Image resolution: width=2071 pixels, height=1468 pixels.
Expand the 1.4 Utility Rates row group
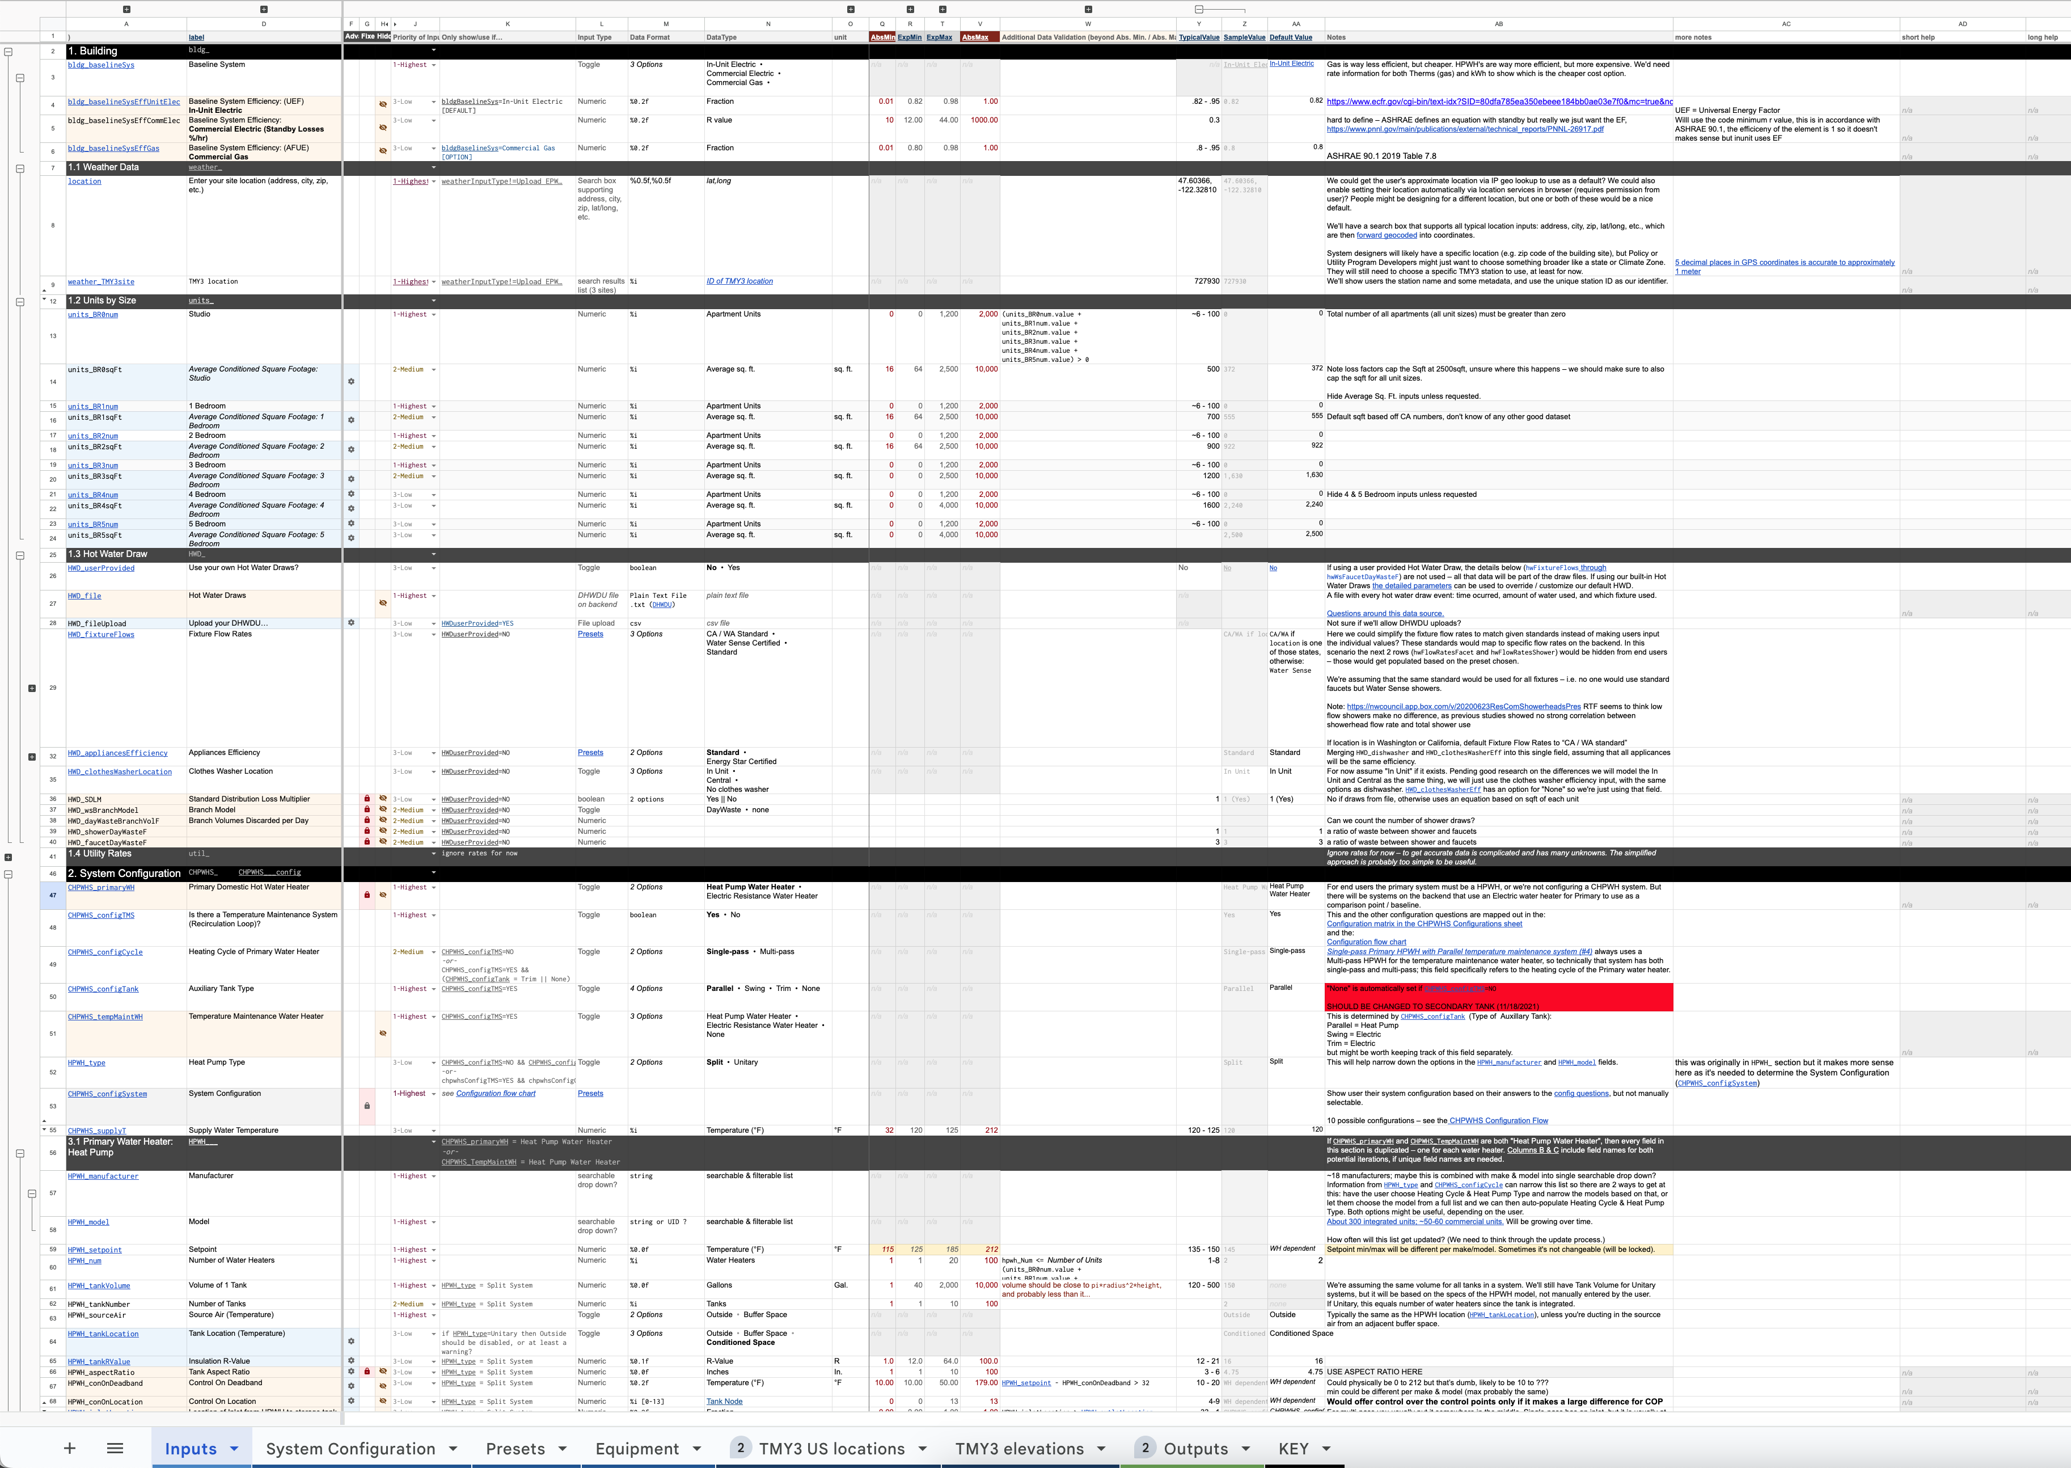tap(8, 857)
